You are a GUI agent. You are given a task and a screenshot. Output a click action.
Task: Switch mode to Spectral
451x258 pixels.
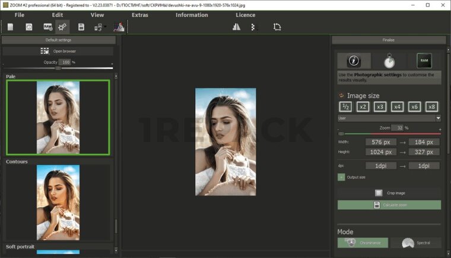pos(415,243)
